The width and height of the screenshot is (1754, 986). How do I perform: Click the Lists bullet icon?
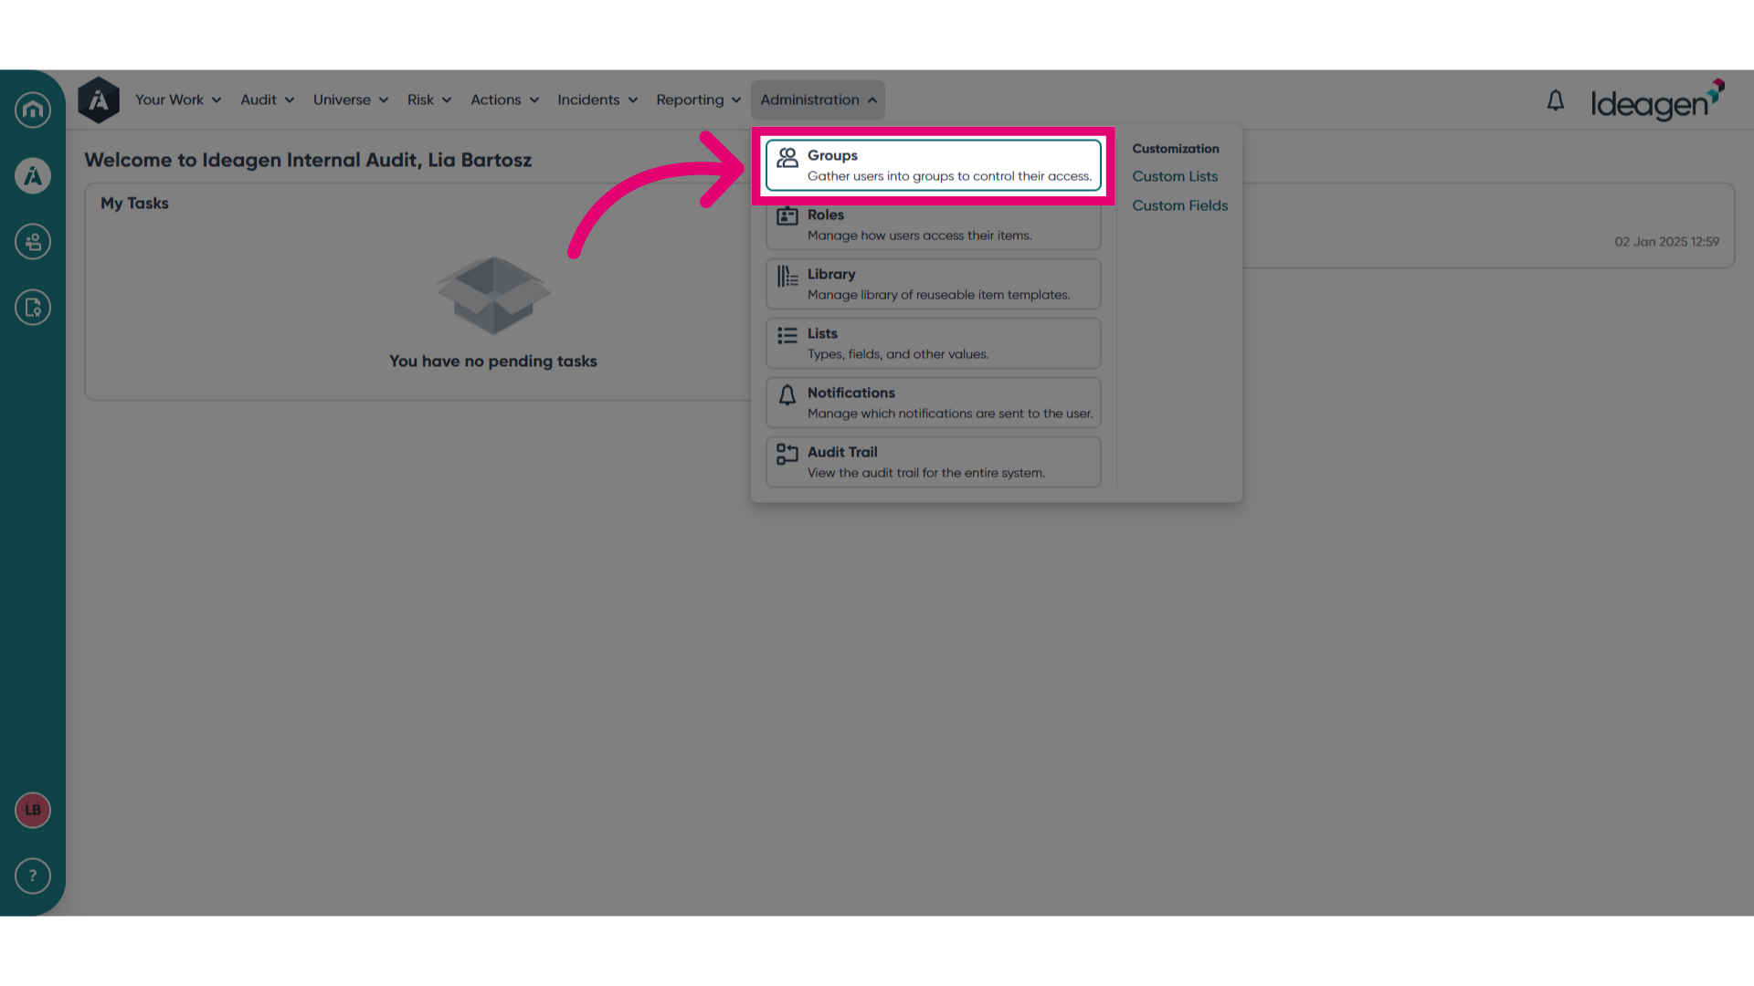click(x=787, y=335)
